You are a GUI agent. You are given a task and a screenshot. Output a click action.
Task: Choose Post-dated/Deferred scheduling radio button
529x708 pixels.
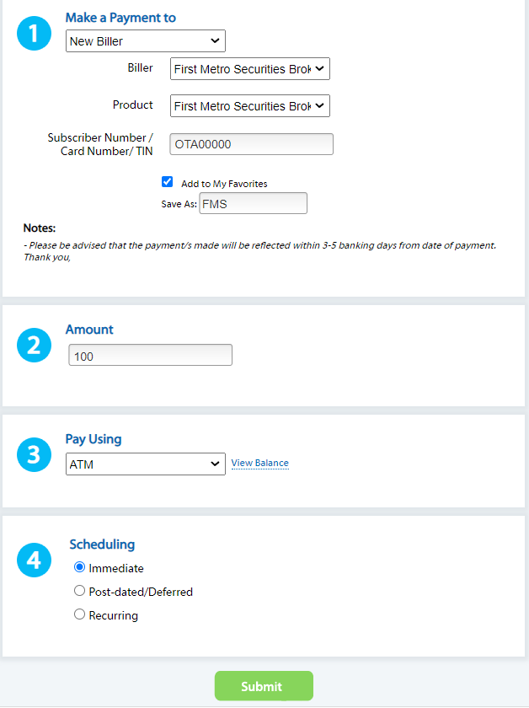79,591
